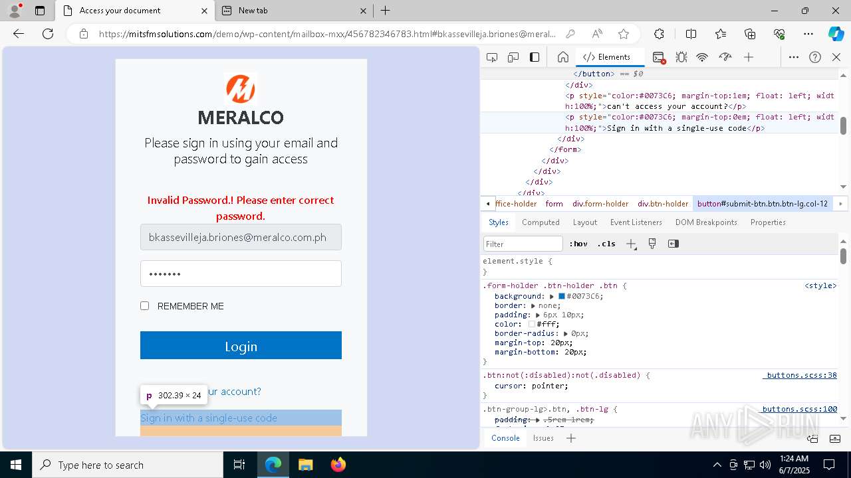Viewport: 851px width, 478px height.
Task: Click the #fff color swatch
Action: pyautogui.click(x=532, y=324)
